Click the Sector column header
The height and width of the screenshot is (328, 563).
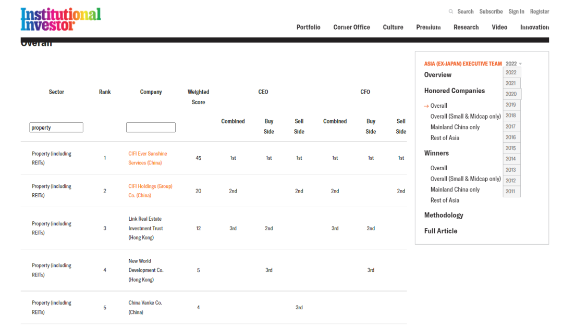[56, 92]
